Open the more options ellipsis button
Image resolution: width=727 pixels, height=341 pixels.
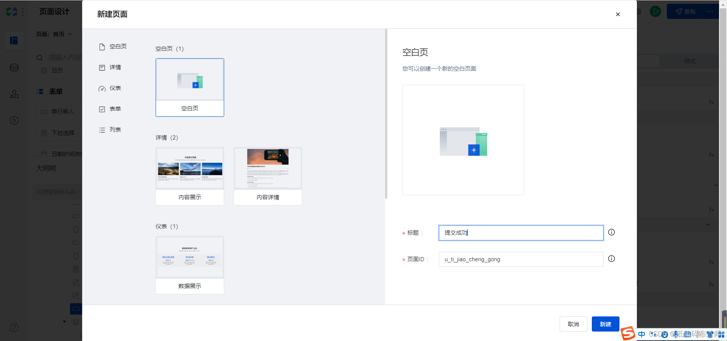(710, 12)
